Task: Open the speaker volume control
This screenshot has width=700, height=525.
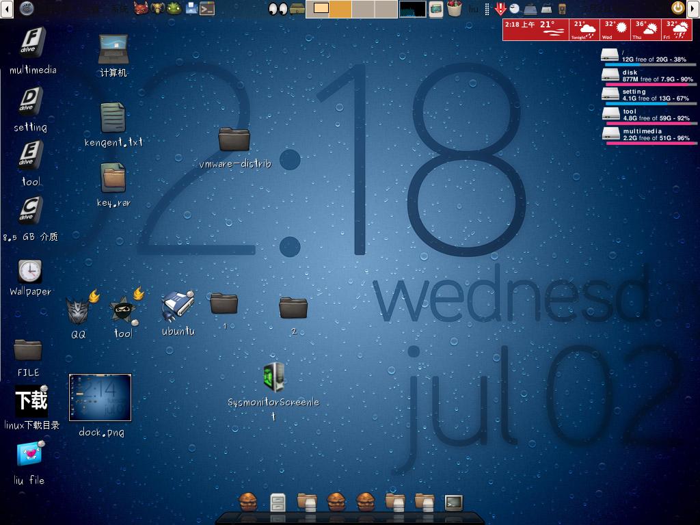Action: (563, 8)
